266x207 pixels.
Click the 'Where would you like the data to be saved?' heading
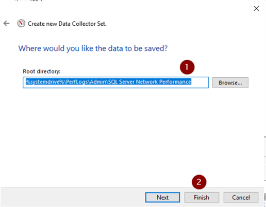pos(93,48)
